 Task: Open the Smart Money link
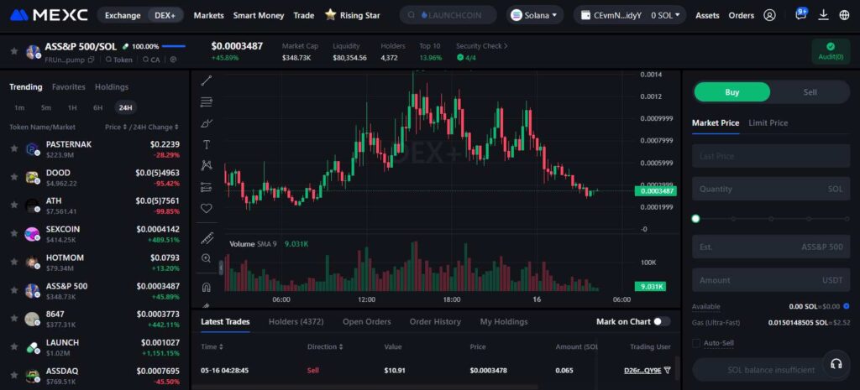tap(259, 15)
